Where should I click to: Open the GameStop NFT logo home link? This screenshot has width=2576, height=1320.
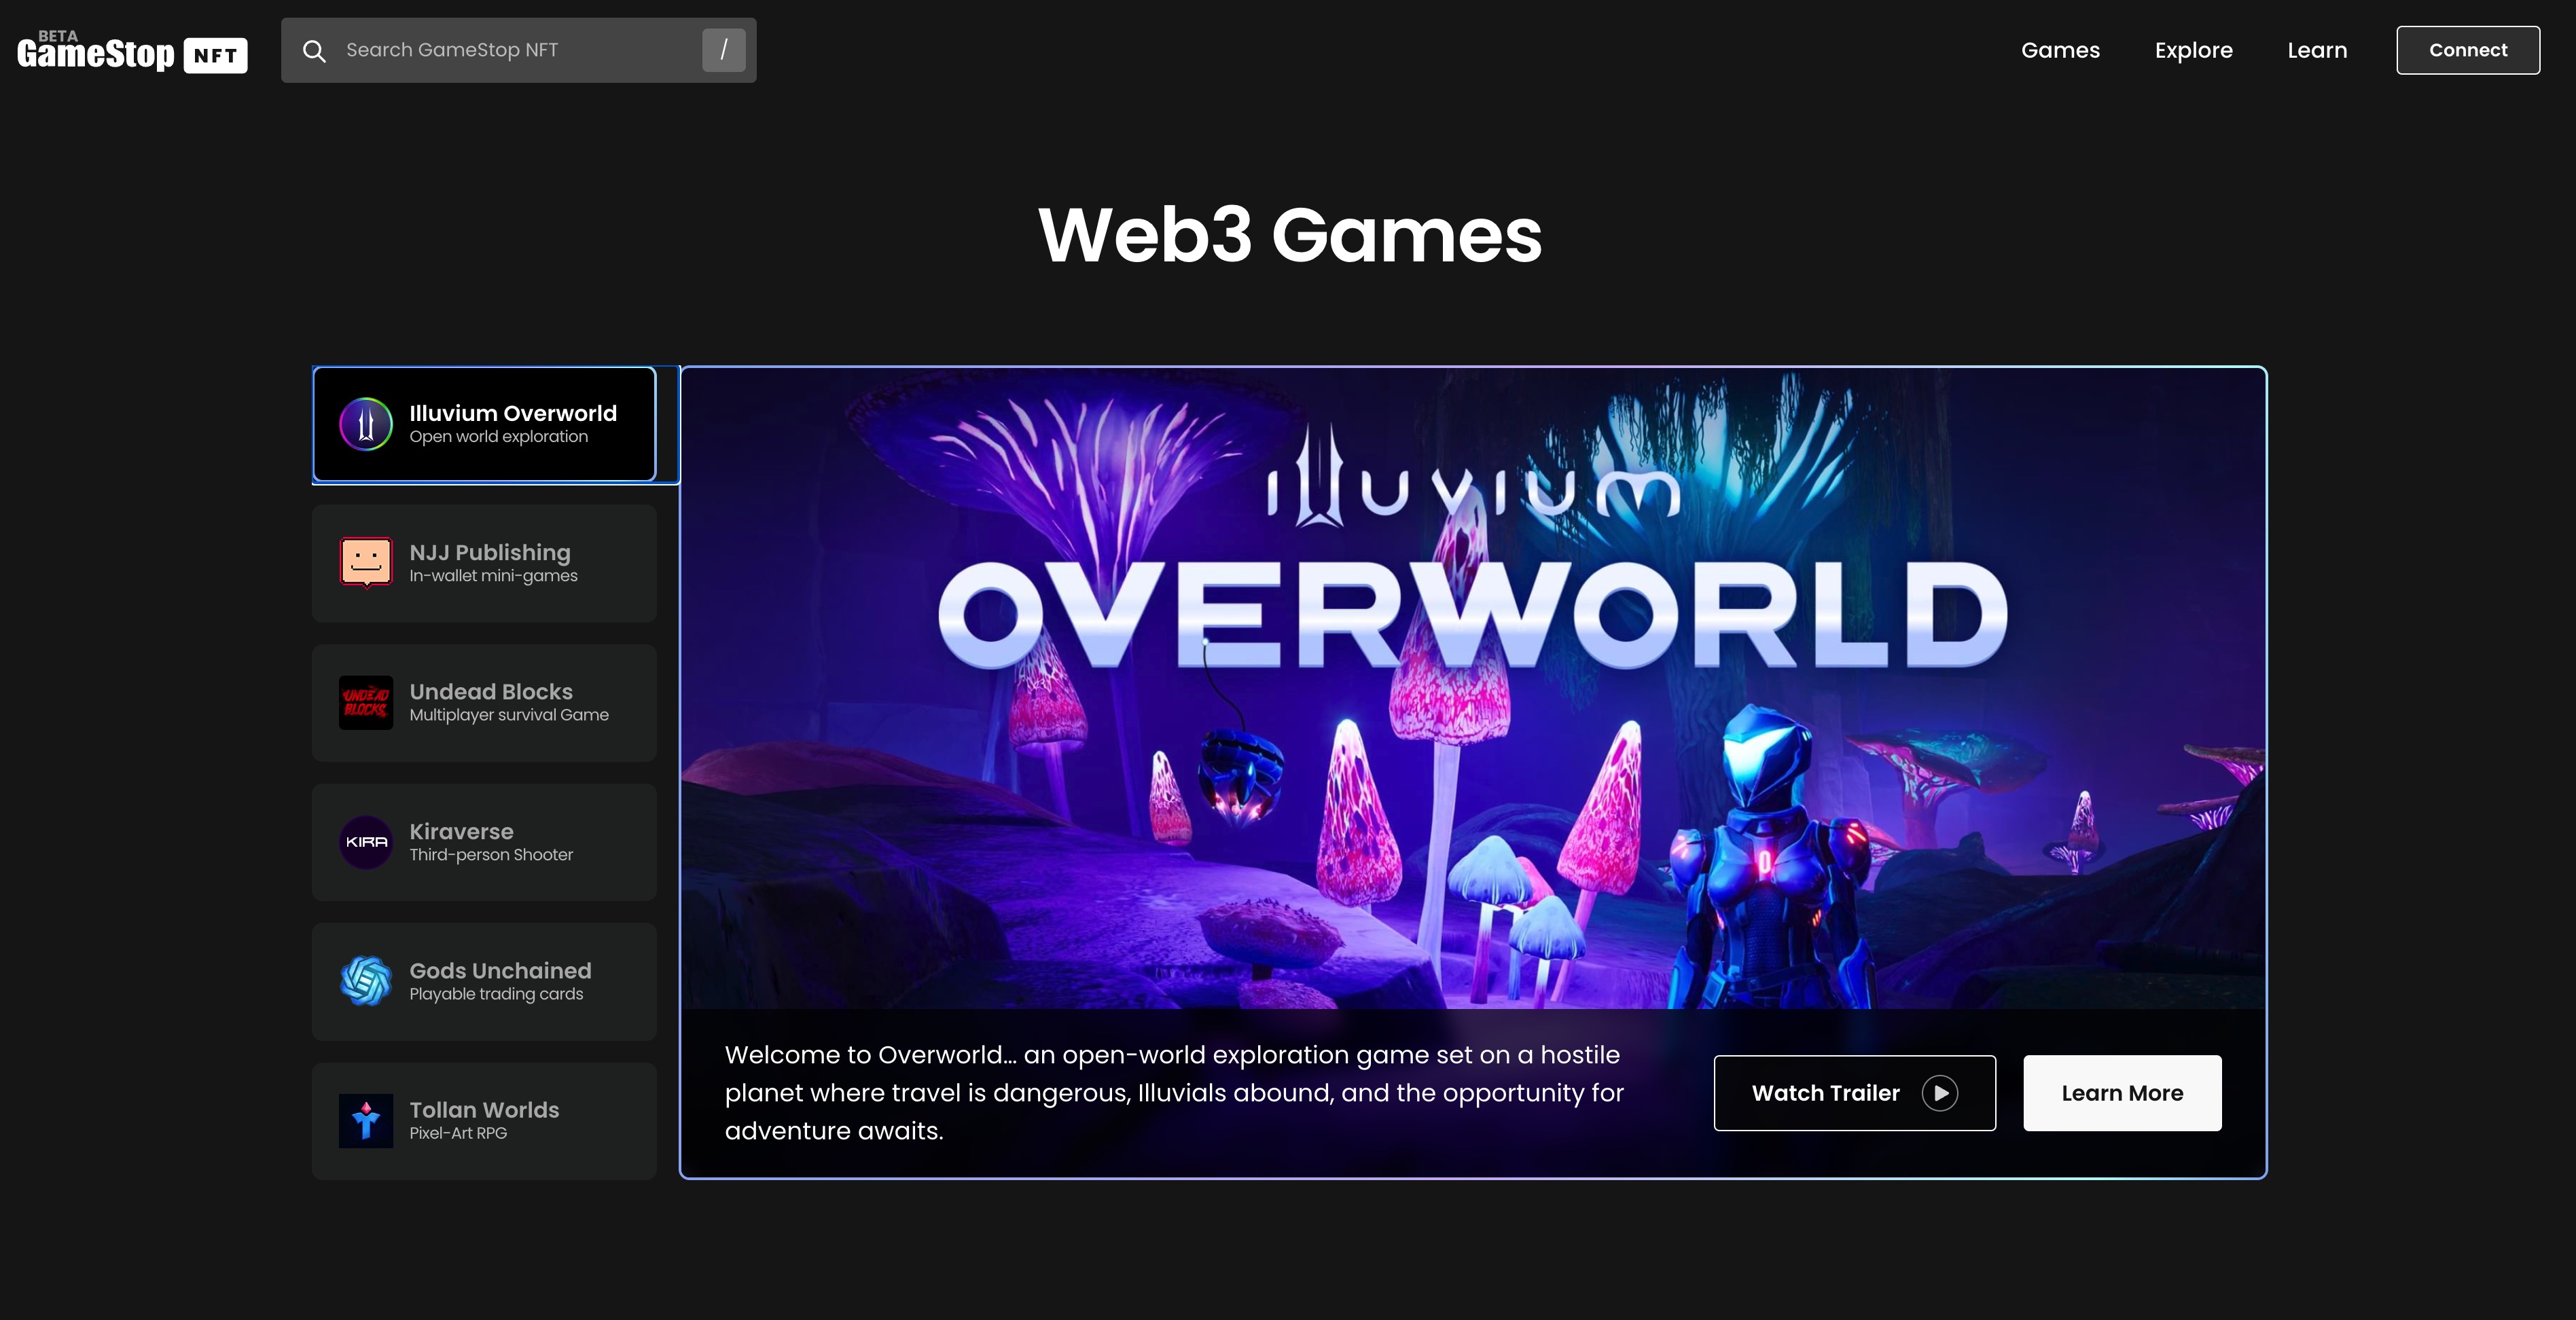[132, 51]
